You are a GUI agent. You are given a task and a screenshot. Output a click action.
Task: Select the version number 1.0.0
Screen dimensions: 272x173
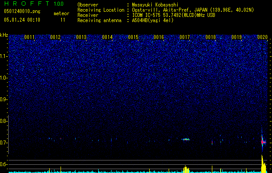[x=58, y=4]
